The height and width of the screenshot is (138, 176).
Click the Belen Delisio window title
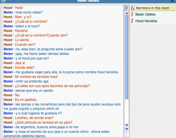click(88, 1)
